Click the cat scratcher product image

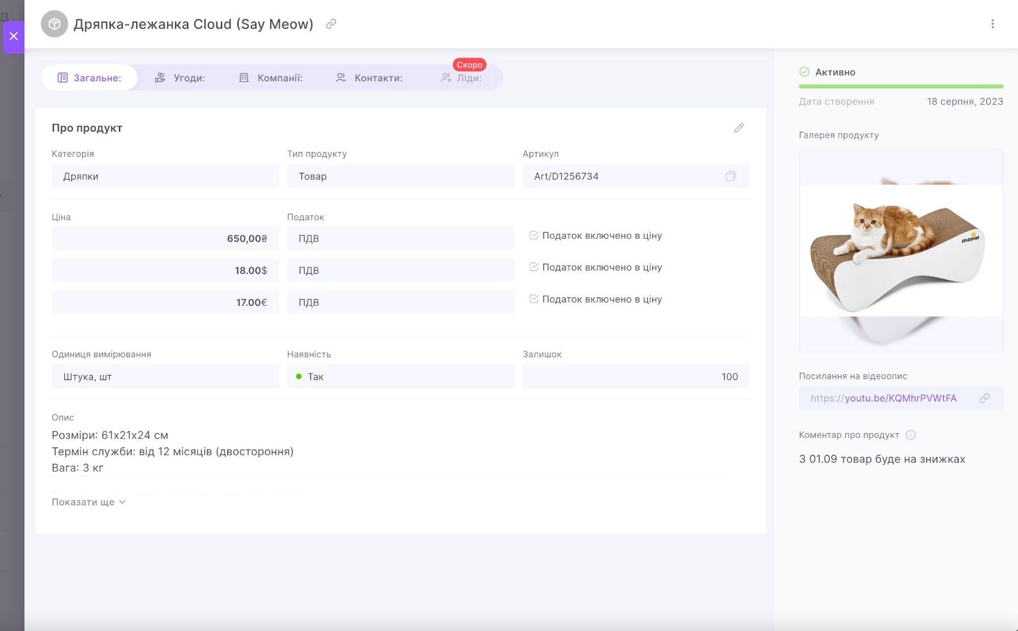tap(900, 251)
